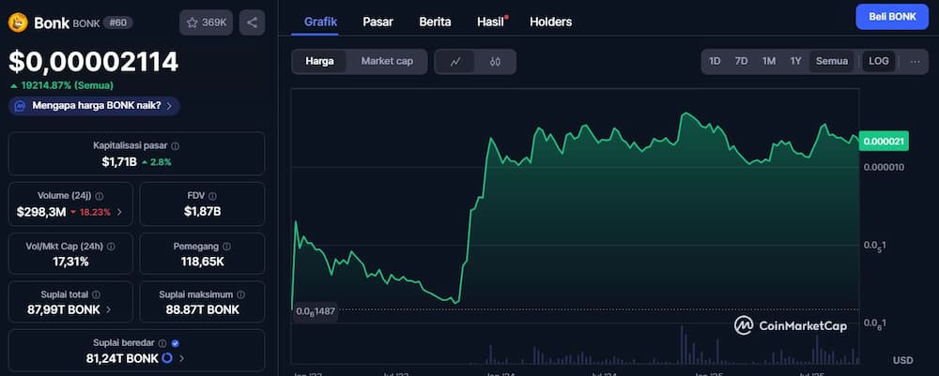Set chart range to 1M
Viewport: 939px width, 376px height.
(769, 61)
